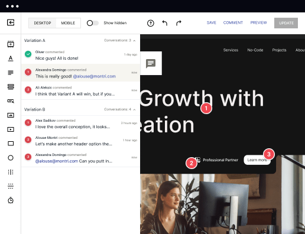Open the help question mark icon

click(151, 23)
